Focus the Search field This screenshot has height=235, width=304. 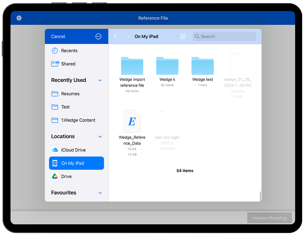coord(225,36)
